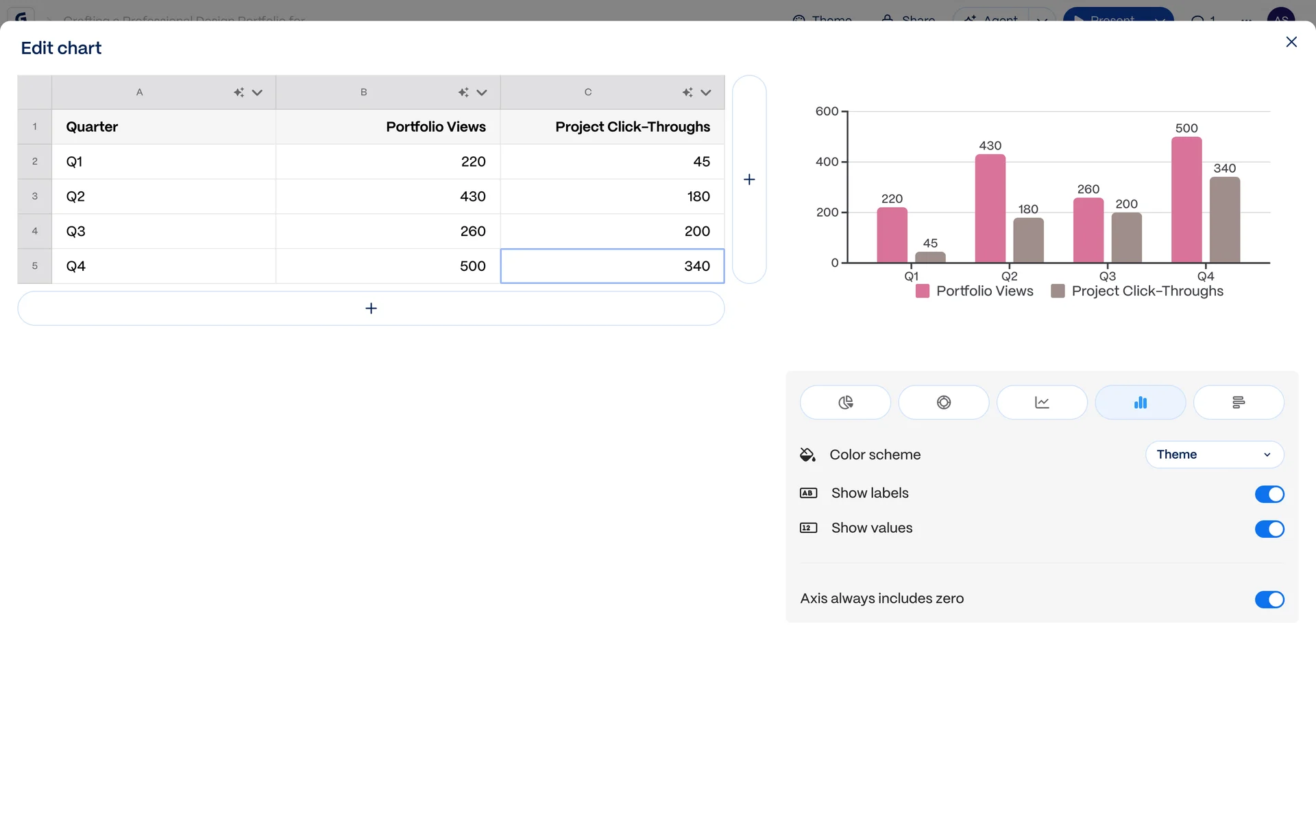1316x823 pixels.
Task: Turn off the Show values switch
Action: (x=1269, y=529)
